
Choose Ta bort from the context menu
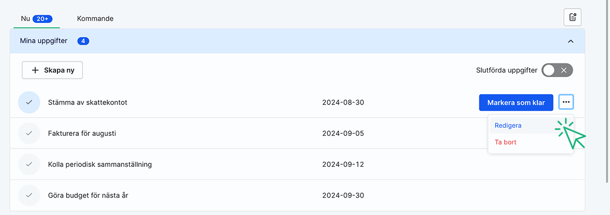pyautogui.click(x=505, y=142)
